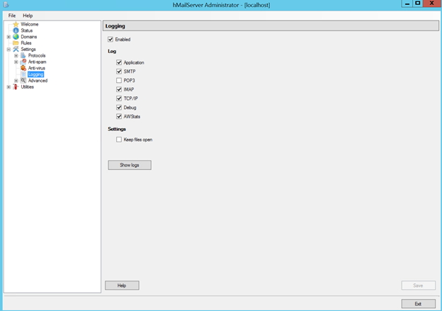Select Utilities in the tree
This screenshot has width=442, height=311.
click(x=28, y=87)
